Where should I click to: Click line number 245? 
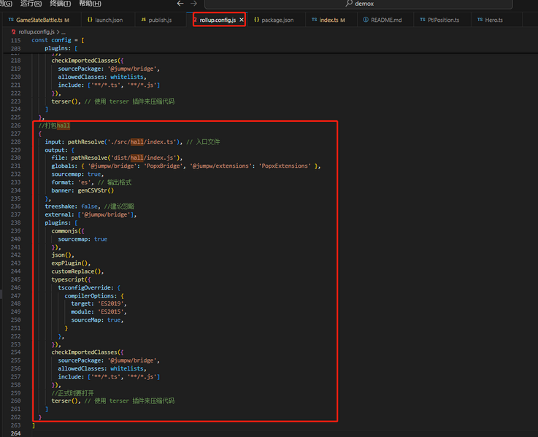coord(15,279)
